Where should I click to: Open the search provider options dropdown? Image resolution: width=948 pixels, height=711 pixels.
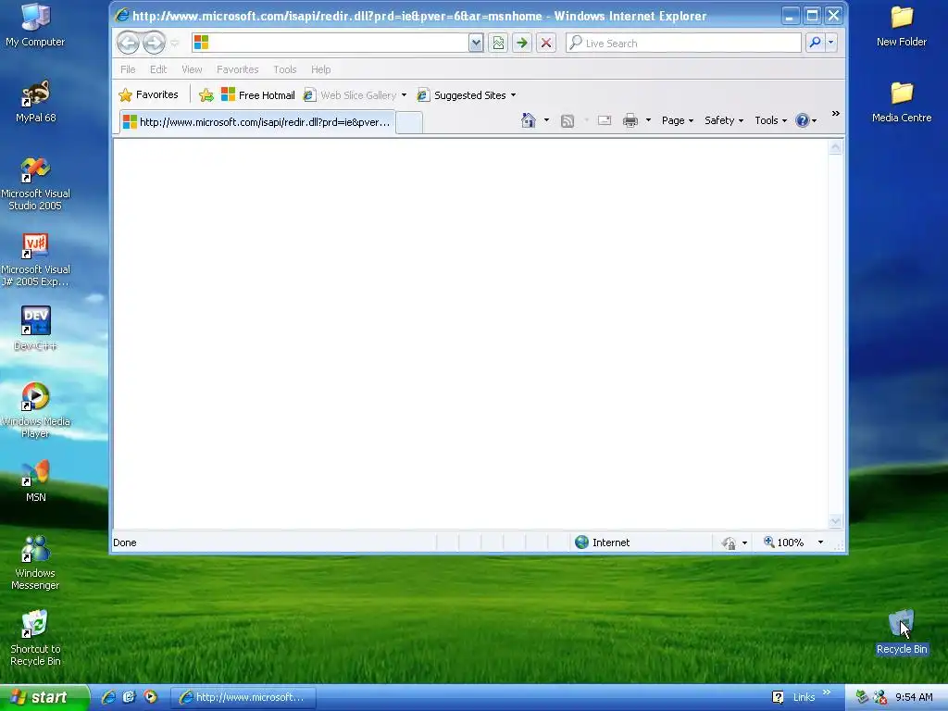pyautogui.click(x=830, y=43)
